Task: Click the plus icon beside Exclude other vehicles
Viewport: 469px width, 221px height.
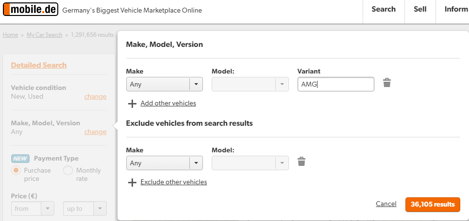Action: click(x=132, y=182)
